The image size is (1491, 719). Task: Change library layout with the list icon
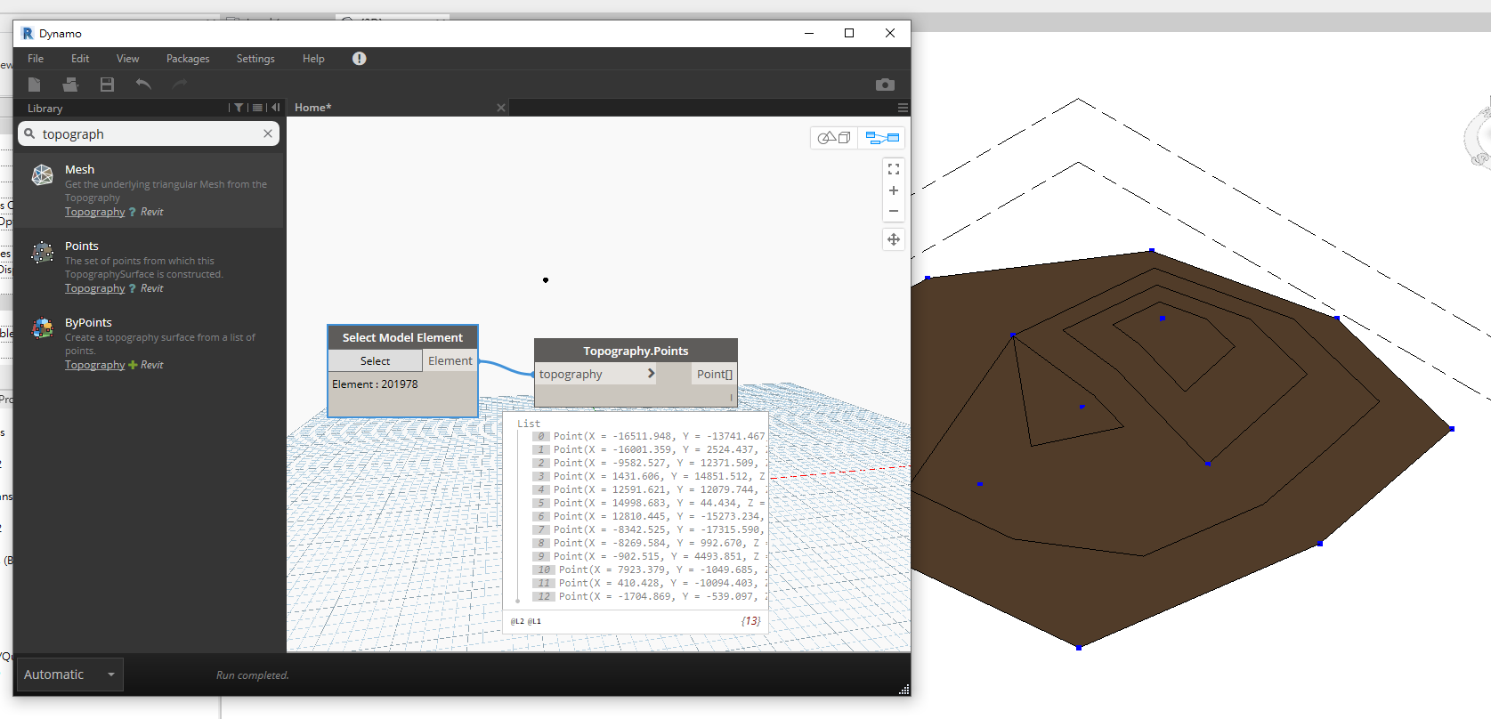[x=257, y=108]
